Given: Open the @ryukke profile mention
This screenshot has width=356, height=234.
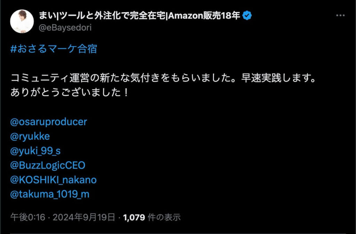Looking at the screenshot, I should pyautogui.click(x=30, y=136).
